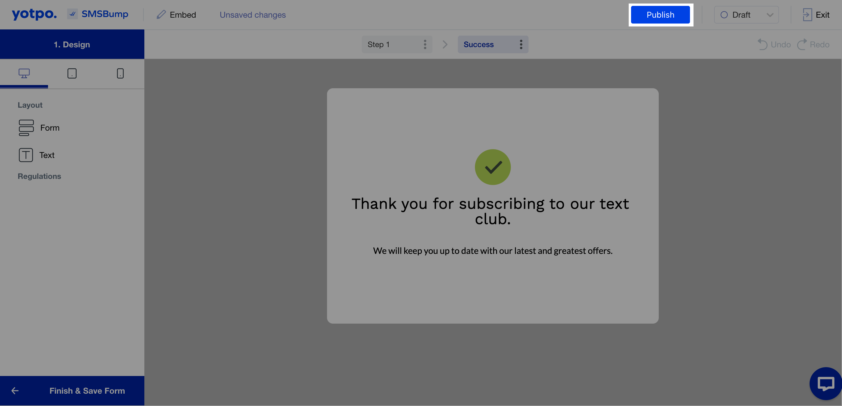Select the Step 1 tab
Image resolution: width=842 pixels, height=406 pixels.
[397, 44]
